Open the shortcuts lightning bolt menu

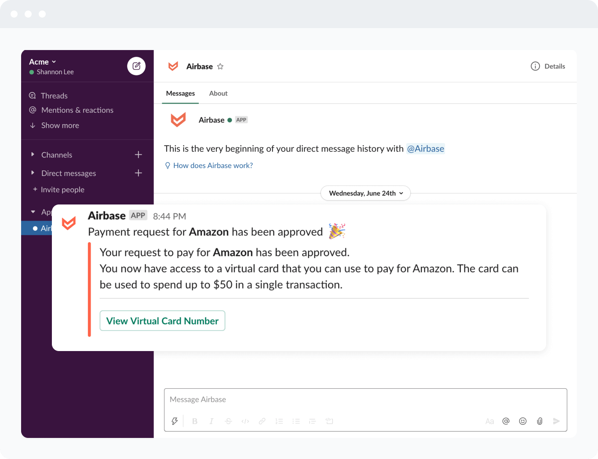[x=175, y=421]
